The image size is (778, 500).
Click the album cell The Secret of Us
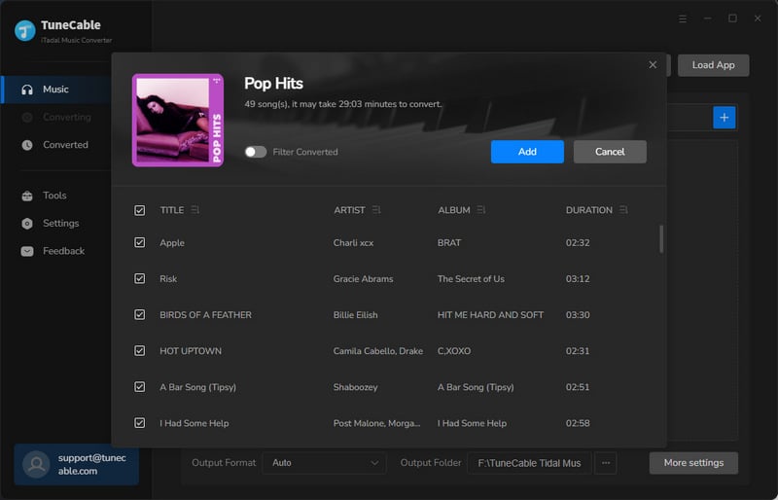(471, 279)
